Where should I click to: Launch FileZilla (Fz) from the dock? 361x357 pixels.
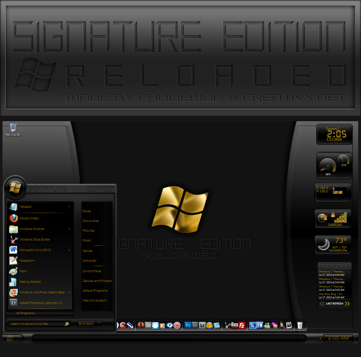pos(242,325)
